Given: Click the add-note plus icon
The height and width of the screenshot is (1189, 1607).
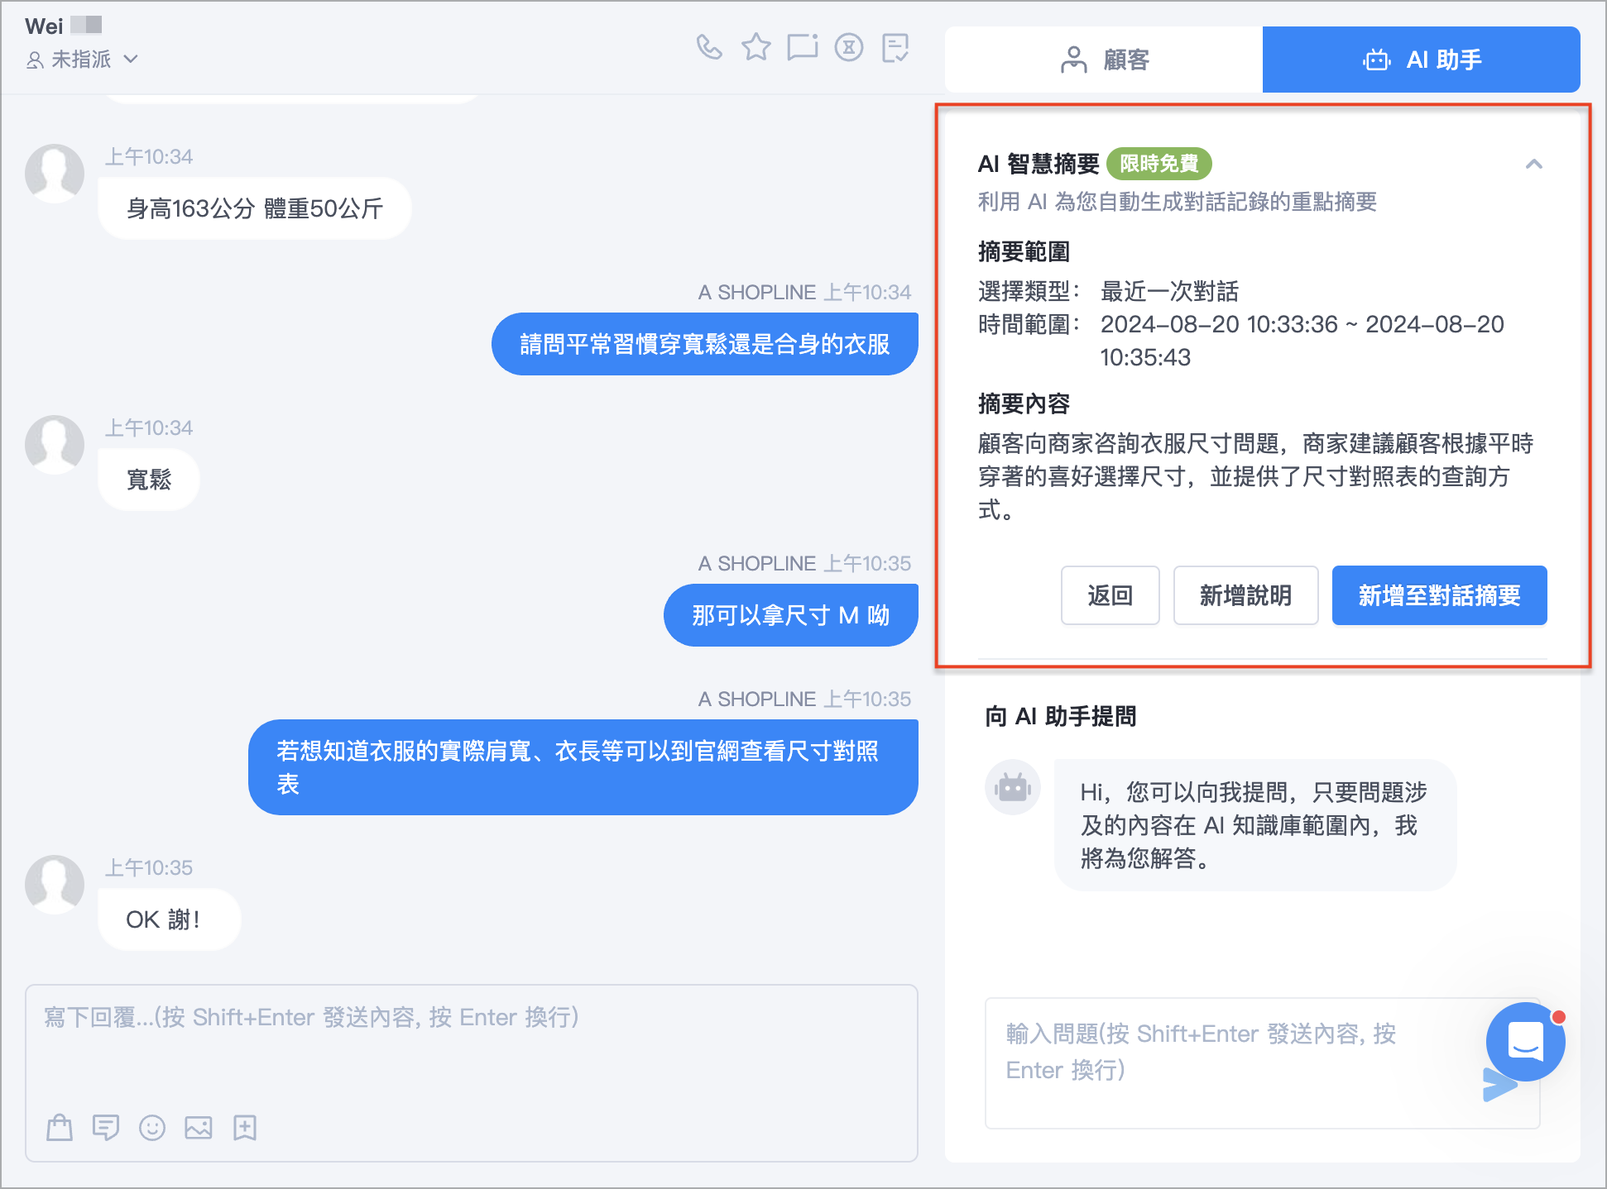Looking at the screenshot, I should click(x=245, y=1127).
